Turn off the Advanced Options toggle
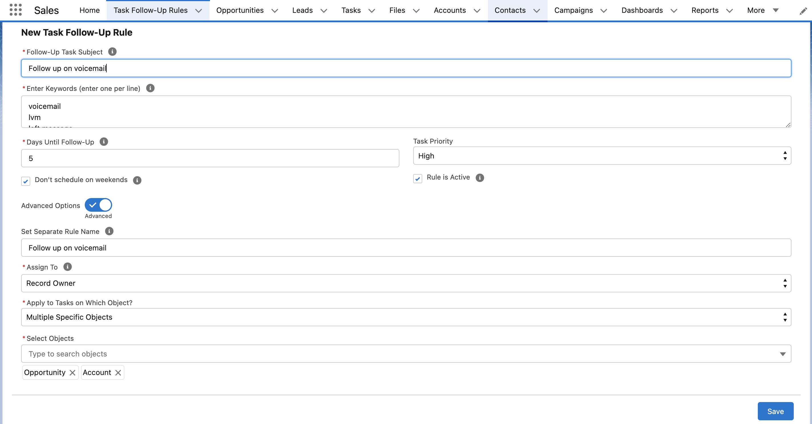The width and height of the screenshot is (812, 424). (x=98, y=205)
